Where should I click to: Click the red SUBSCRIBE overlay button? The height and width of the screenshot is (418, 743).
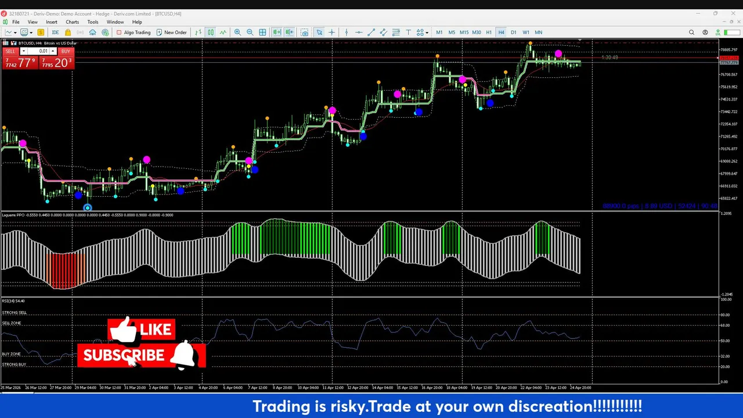click(141, 355)
